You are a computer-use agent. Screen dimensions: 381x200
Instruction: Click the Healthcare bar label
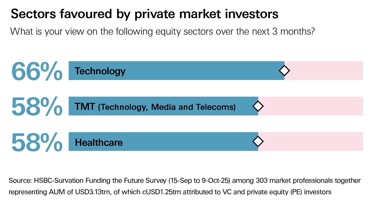(99, 142)
